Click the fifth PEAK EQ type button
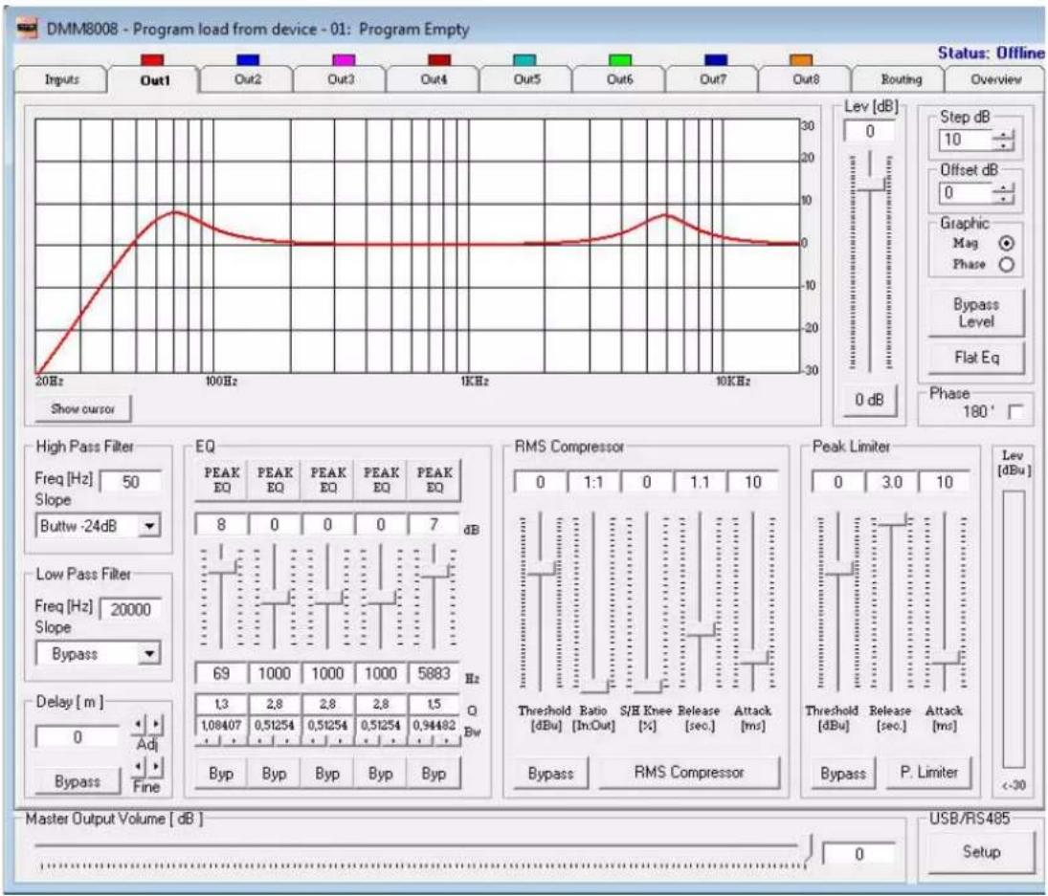 pyautogui.click(x=435, y=480)
